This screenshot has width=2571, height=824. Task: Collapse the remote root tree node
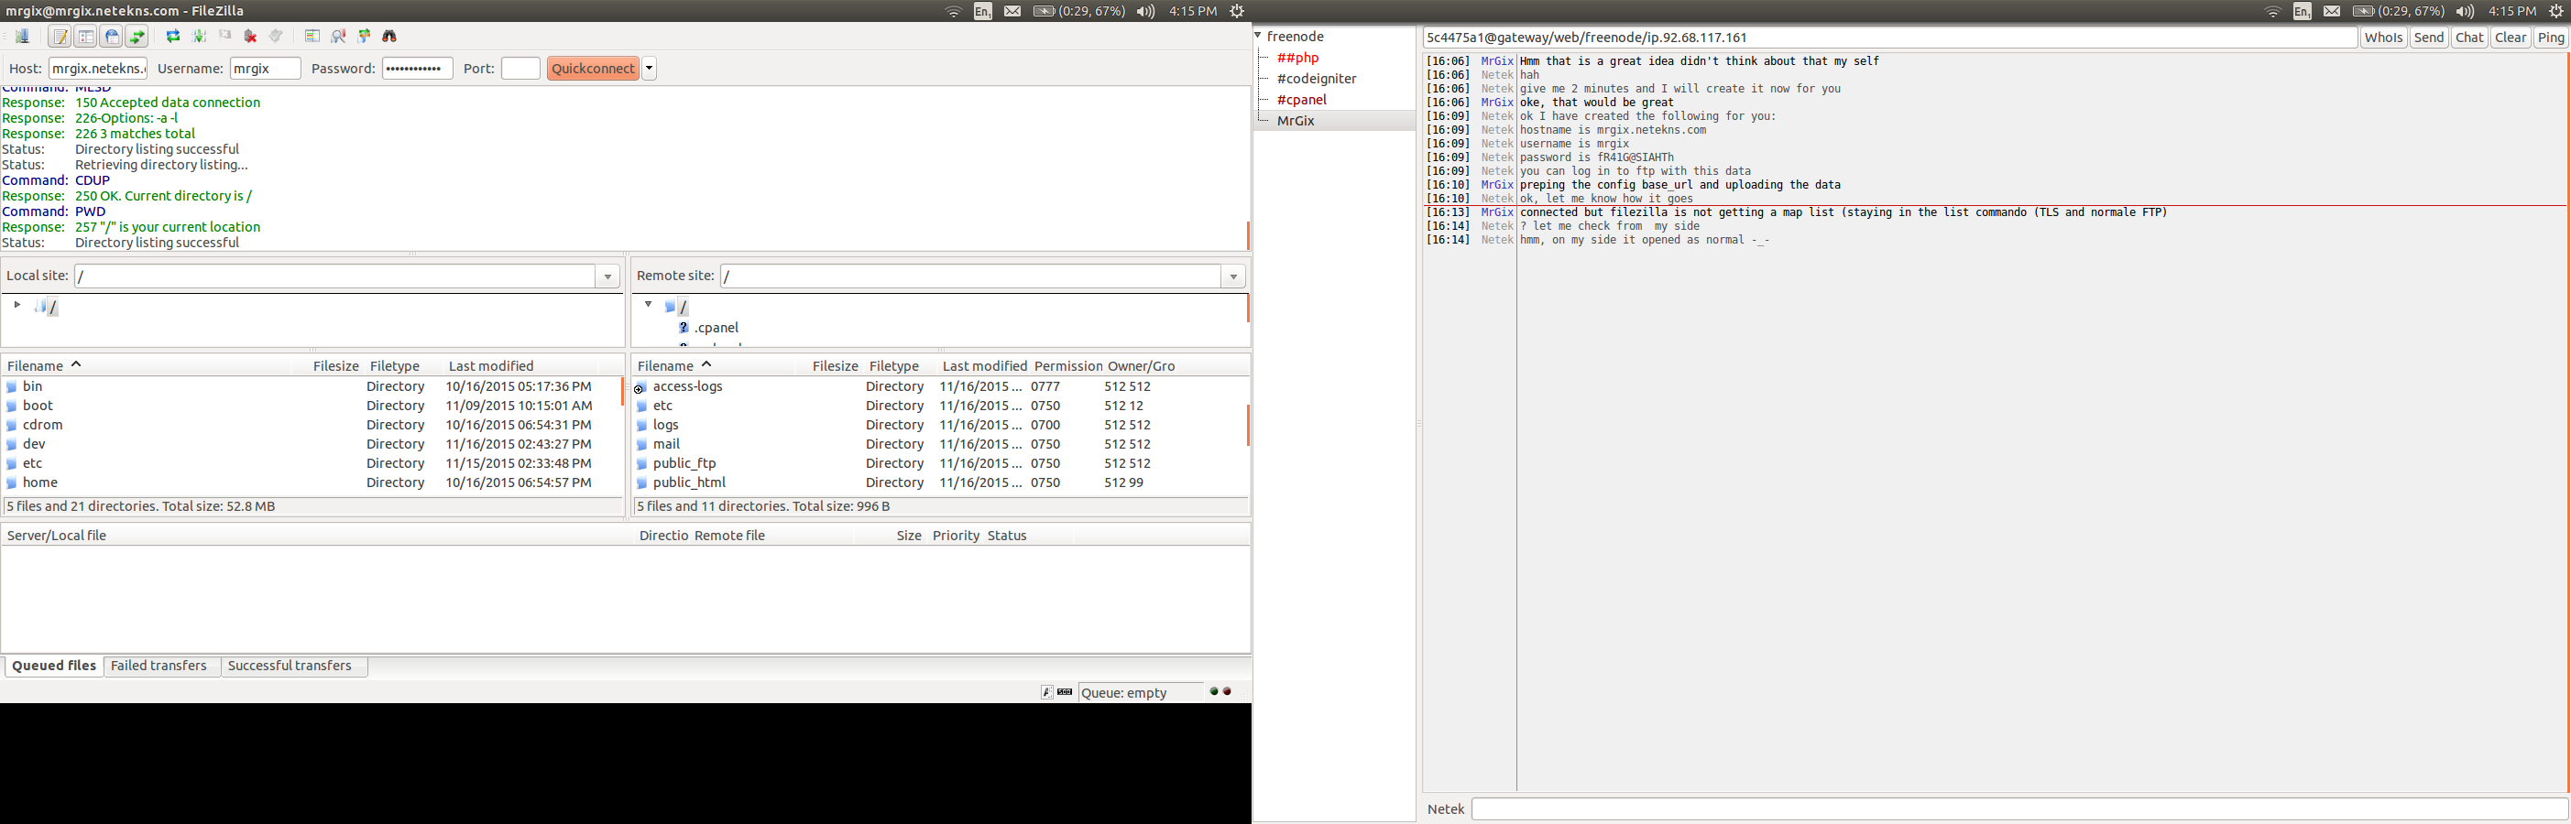point(648,304)
